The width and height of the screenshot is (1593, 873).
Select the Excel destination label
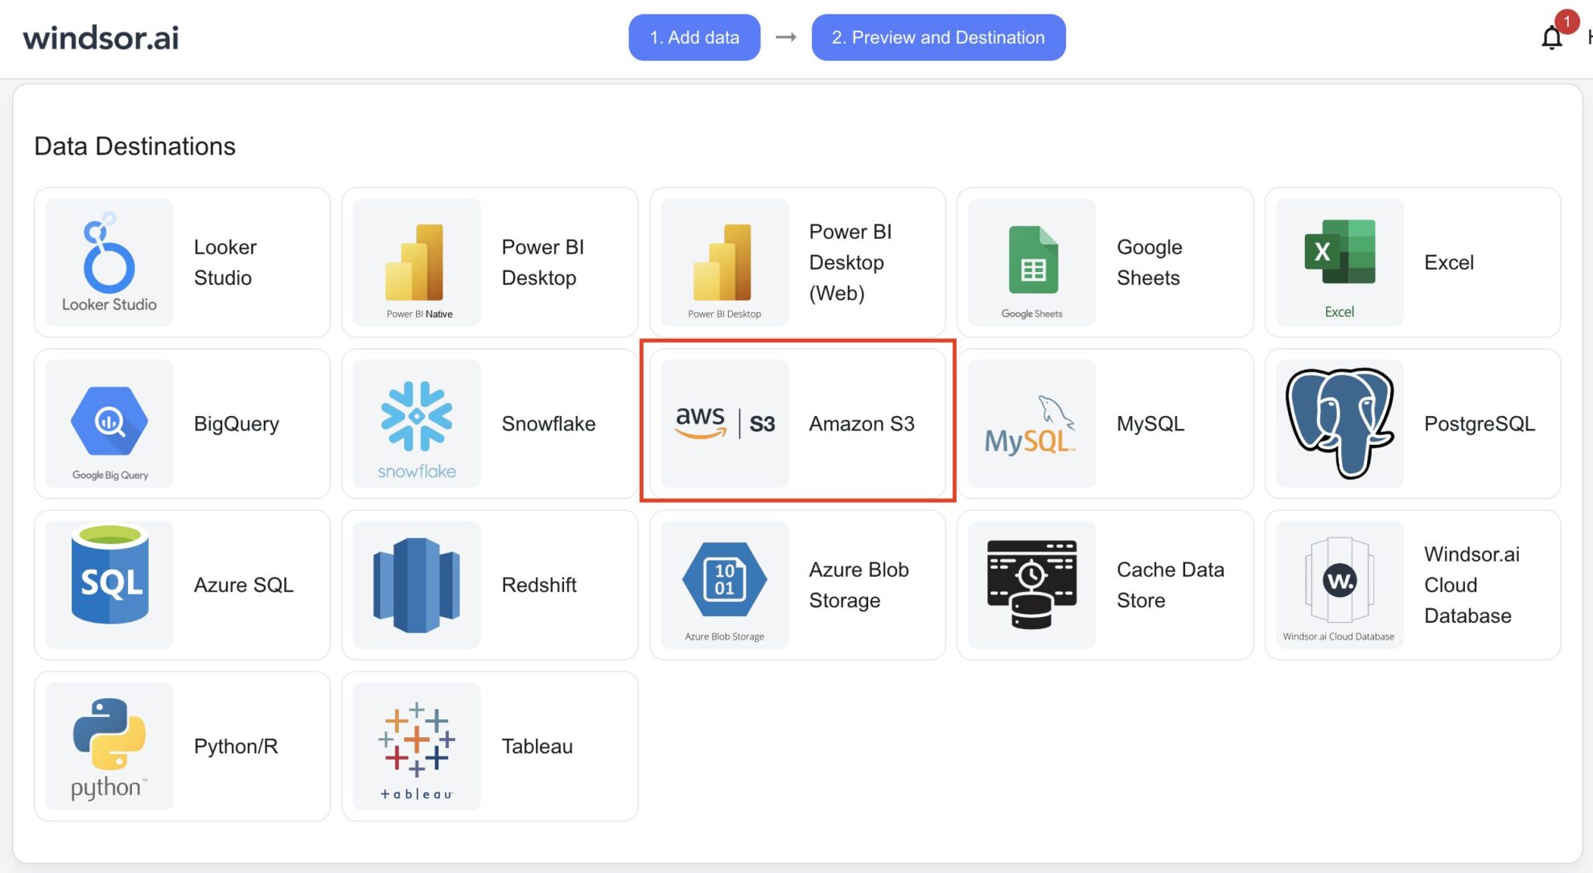[1449, 262]
